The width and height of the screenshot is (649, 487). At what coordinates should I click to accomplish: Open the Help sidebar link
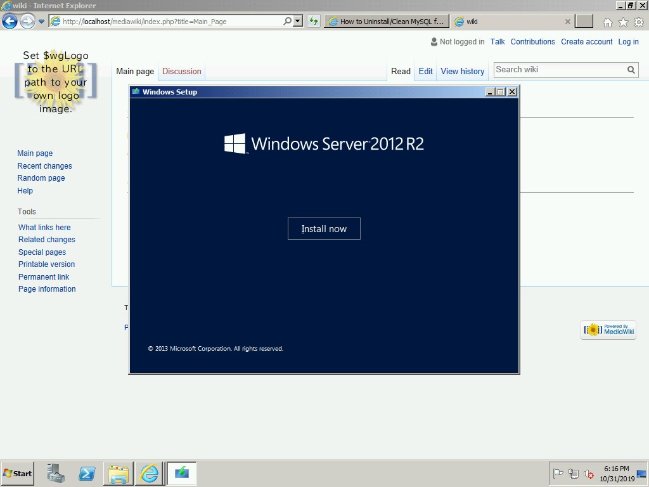point(25,190)
